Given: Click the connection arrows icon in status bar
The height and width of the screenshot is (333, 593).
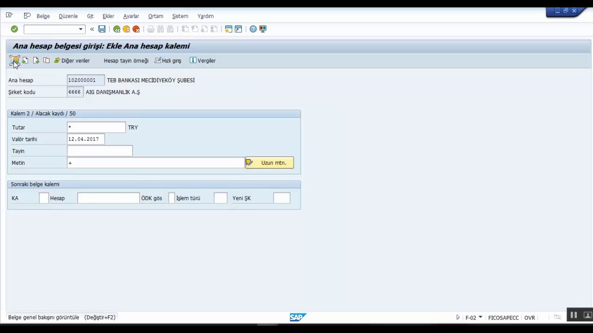Looking at the screenshot, I should point(557,317).
